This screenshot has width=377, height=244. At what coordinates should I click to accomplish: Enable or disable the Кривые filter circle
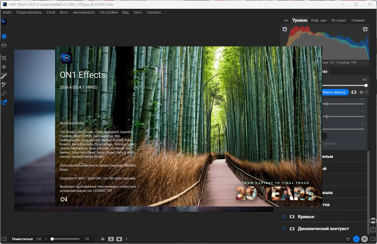[x=284, y=217]
